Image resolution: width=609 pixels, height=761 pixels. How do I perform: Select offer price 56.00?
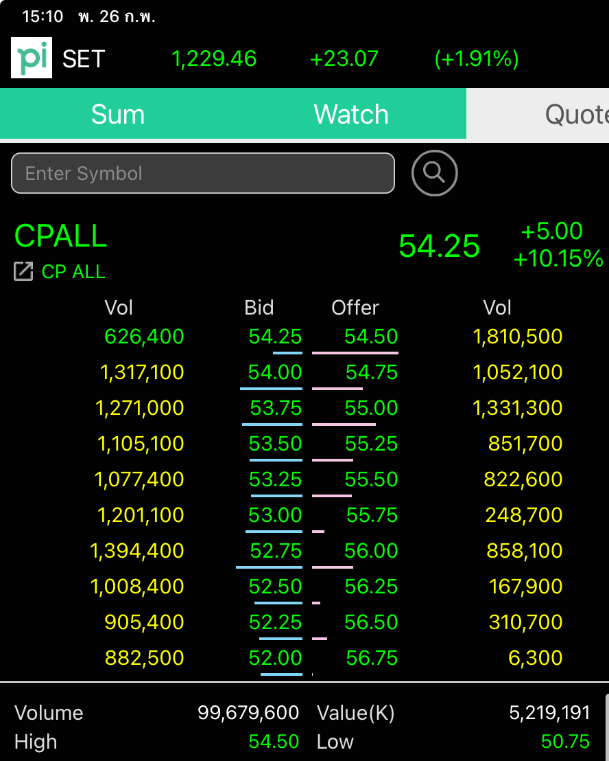371,551
